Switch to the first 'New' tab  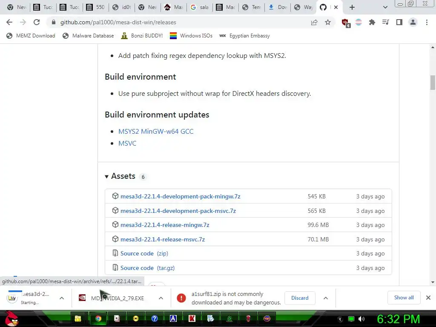[x=17, y=7]
